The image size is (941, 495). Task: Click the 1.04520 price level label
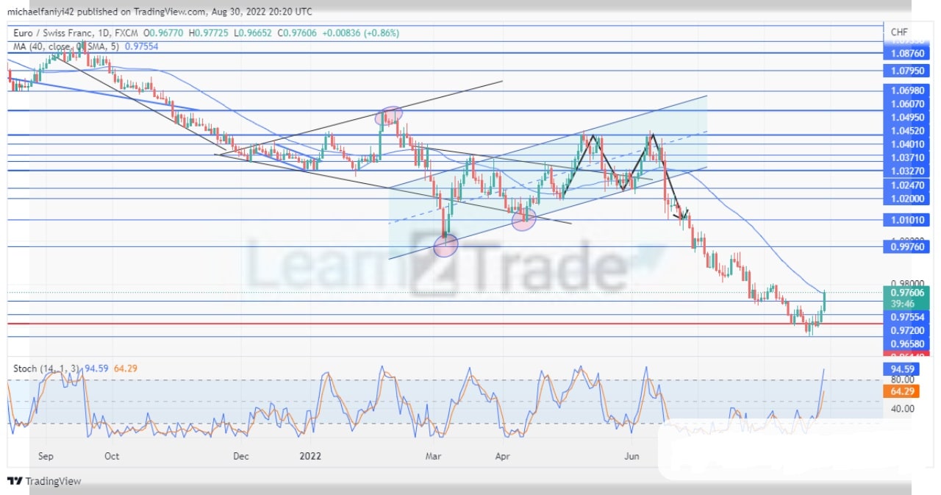coord(906,132)
